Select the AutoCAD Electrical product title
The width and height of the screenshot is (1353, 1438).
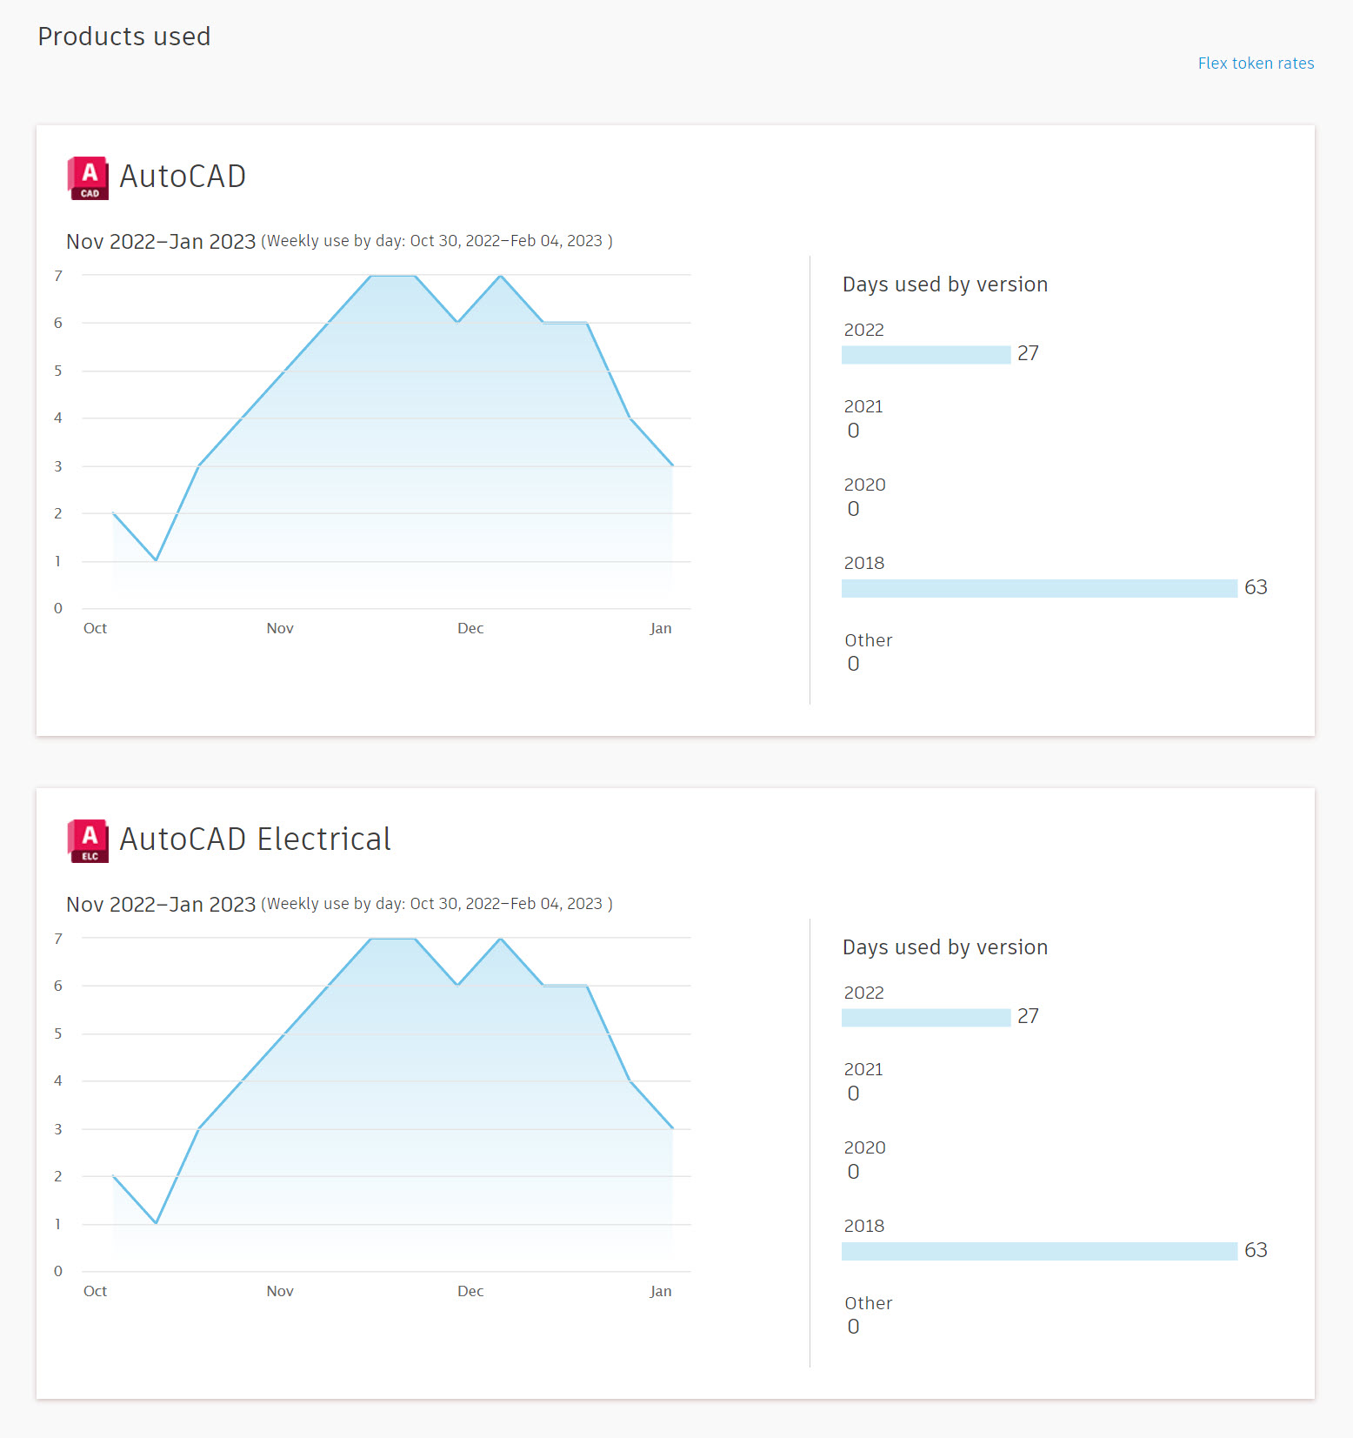click(x=255, y=839)
